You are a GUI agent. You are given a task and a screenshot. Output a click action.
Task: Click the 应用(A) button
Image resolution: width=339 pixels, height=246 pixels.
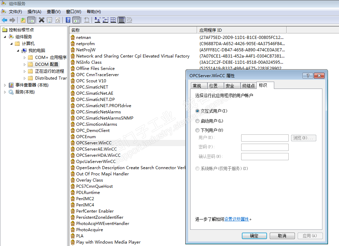pyautogui.click(x=310, y=236)
